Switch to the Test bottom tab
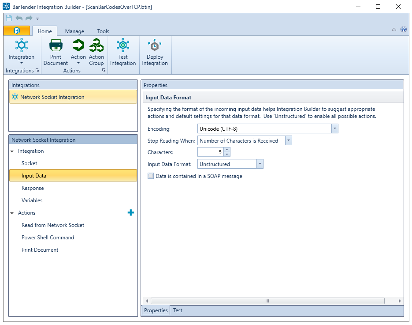 tap(178, 310)
